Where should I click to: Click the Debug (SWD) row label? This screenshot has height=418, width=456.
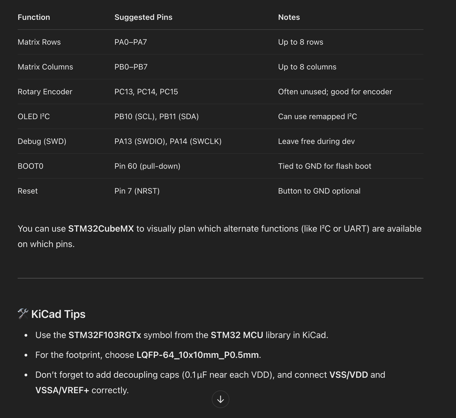pyautogui.click(x=42, y=141)
